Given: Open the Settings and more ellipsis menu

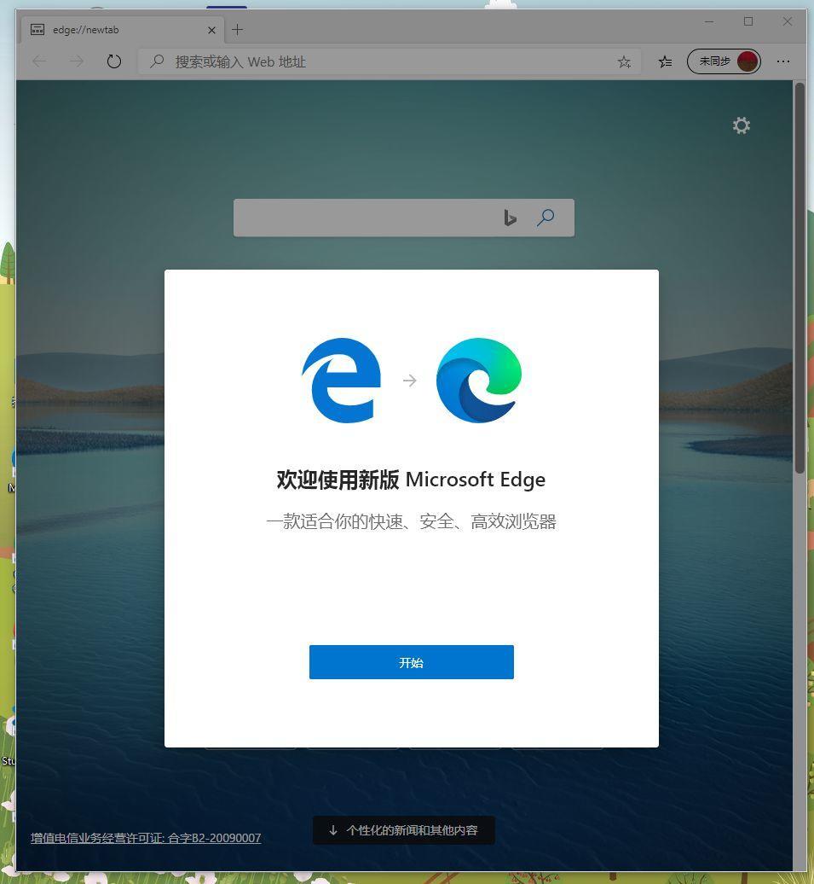Looking at the screenshot, I should coord(783,61).
